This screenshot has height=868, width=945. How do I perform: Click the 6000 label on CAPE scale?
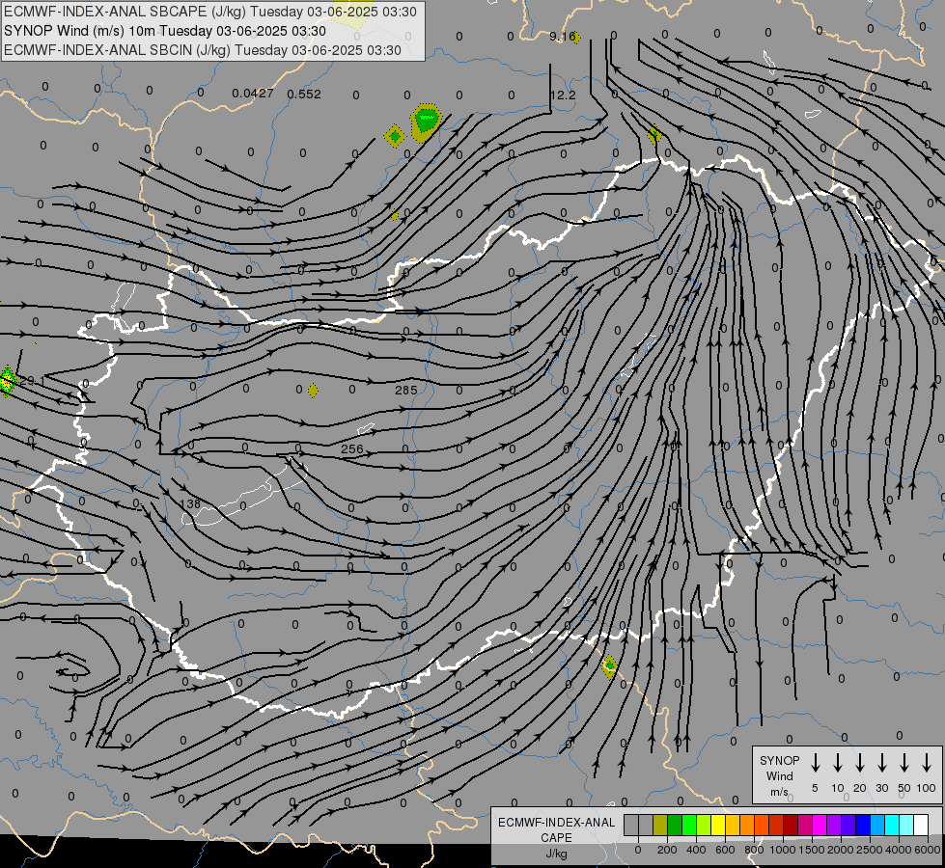[927, 850]
